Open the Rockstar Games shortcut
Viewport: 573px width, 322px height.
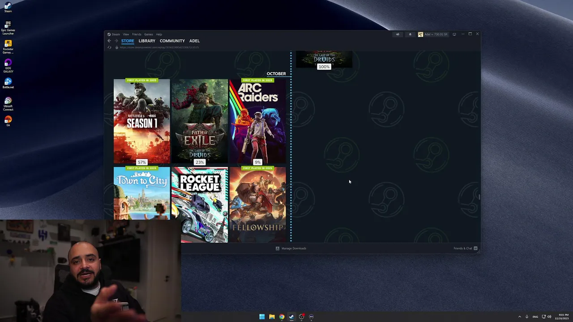tap(8, 46)
